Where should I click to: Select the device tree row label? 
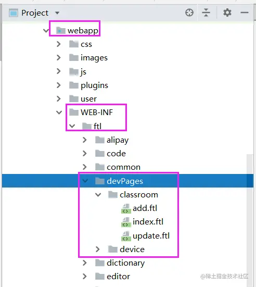[x=132, y=249]
